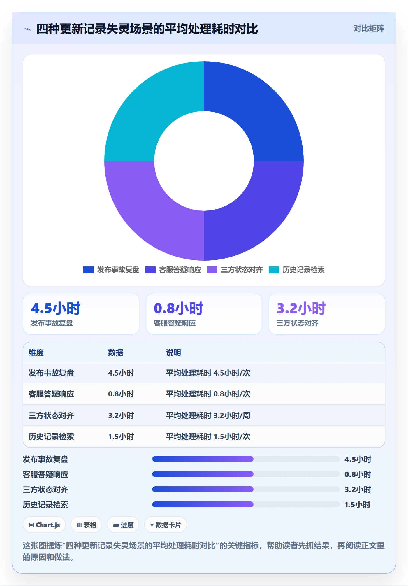Image resolution: width=408 pixels, height=586 pixels.
Task: Click the 三方状态对齐 progress bar
Action: click(x=246, y=489)
